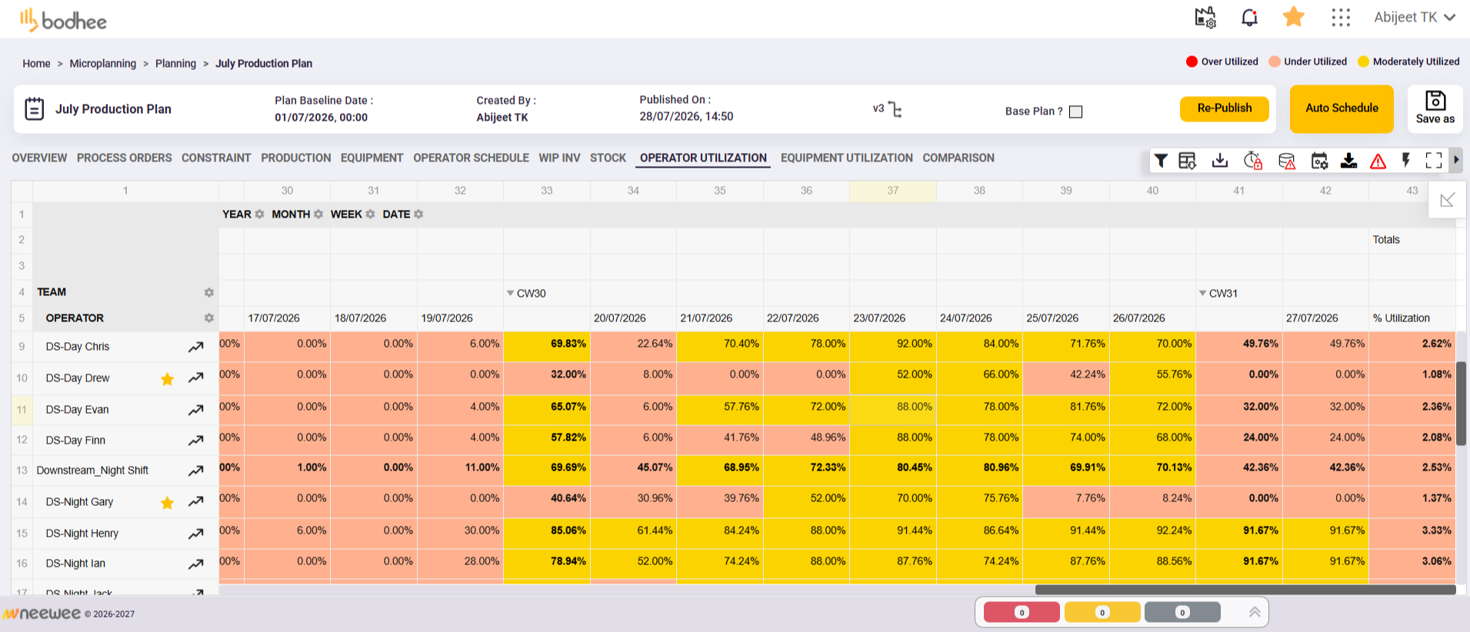Screen dimensions: 1470x632
Task: Open TEAM field settings gear
Action: pos(208,292)
